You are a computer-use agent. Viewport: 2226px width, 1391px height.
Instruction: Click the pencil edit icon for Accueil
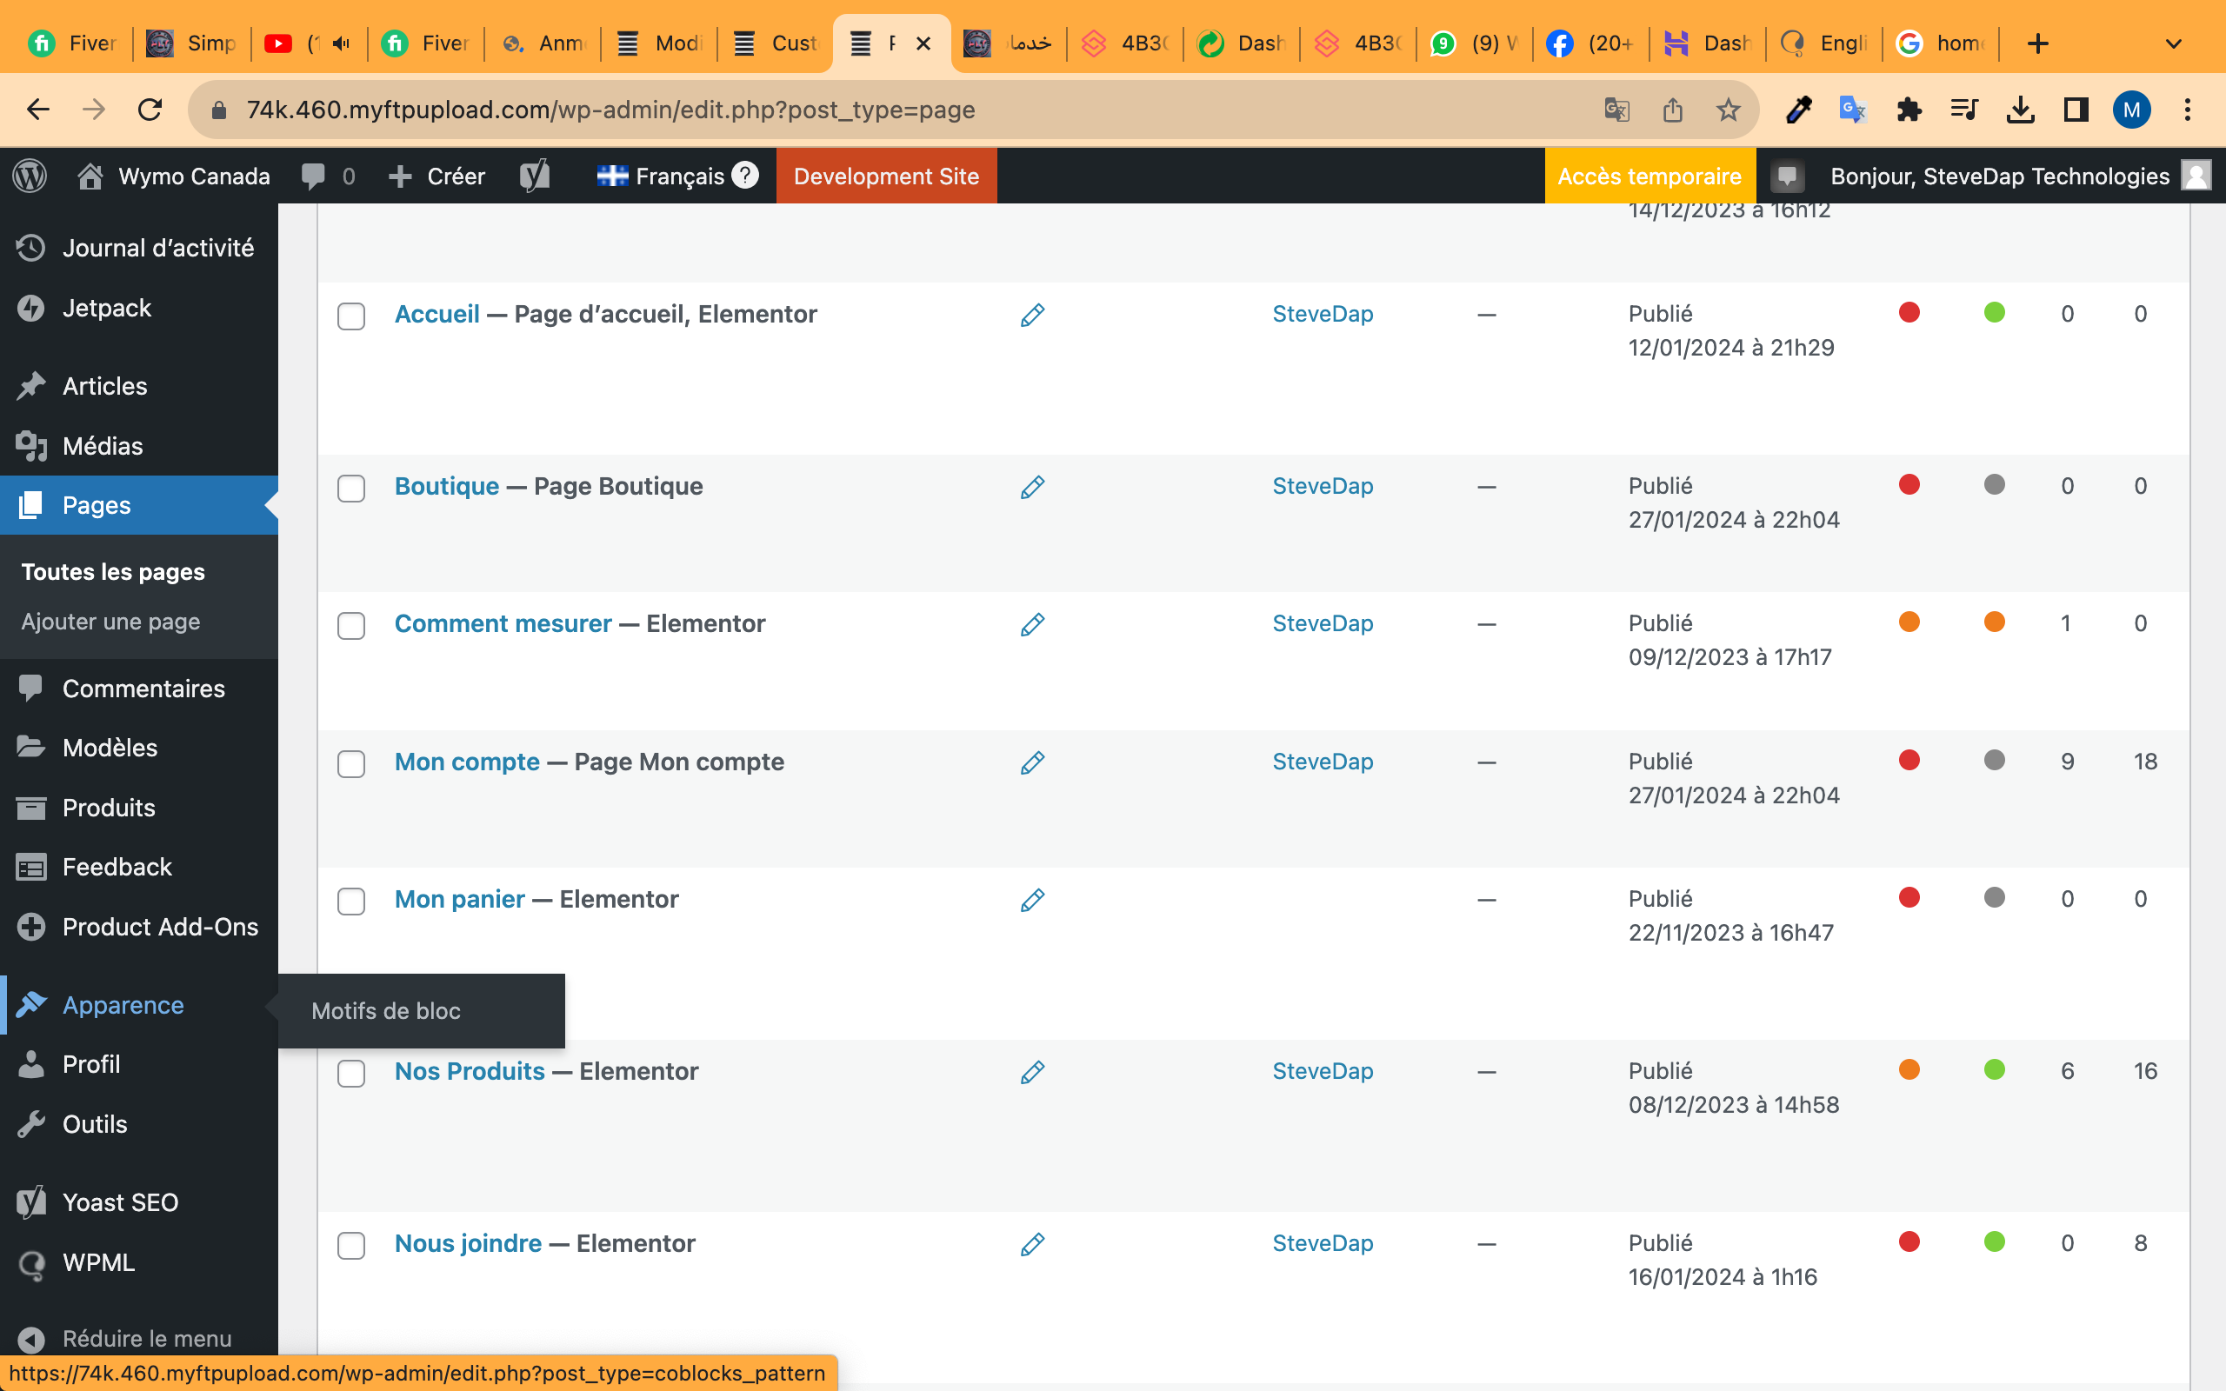tap(1032, 316)
